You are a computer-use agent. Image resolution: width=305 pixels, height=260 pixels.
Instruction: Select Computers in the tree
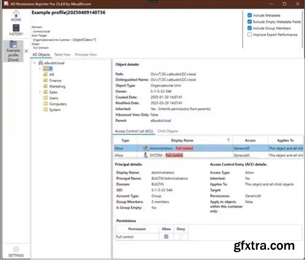58,104
